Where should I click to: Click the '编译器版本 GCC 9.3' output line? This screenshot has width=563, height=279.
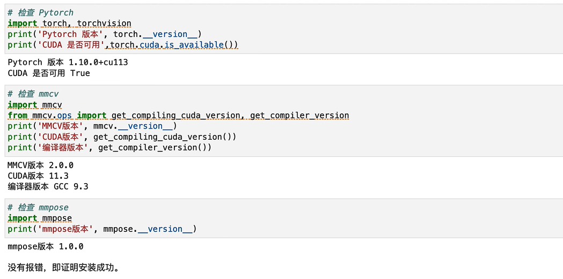tap(48, 186)
